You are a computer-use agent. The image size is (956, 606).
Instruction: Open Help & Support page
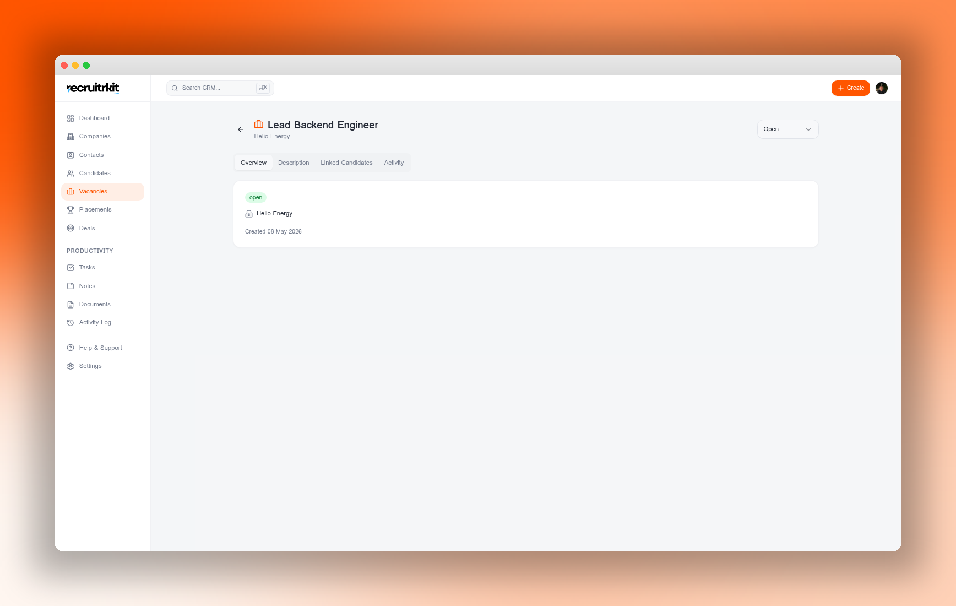point(102,348)
